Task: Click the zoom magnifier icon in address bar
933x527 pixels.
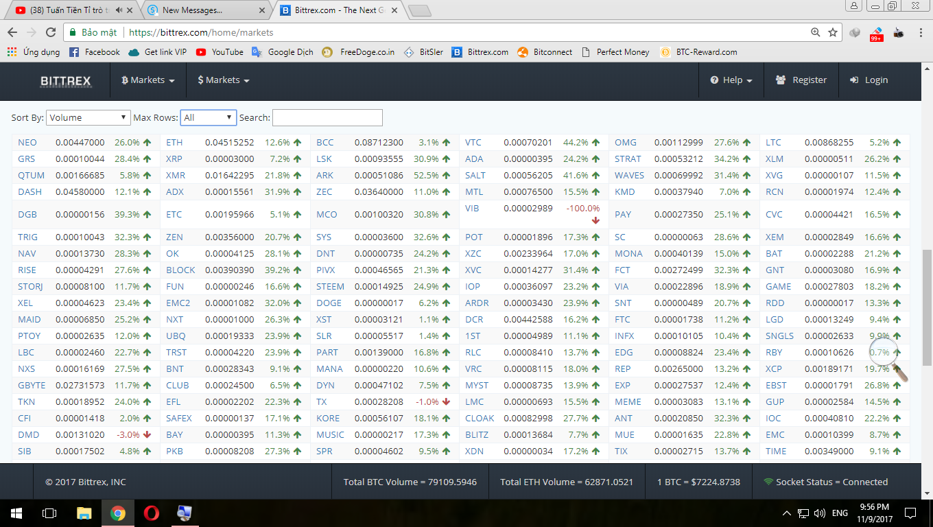Action: click(816, 32)
